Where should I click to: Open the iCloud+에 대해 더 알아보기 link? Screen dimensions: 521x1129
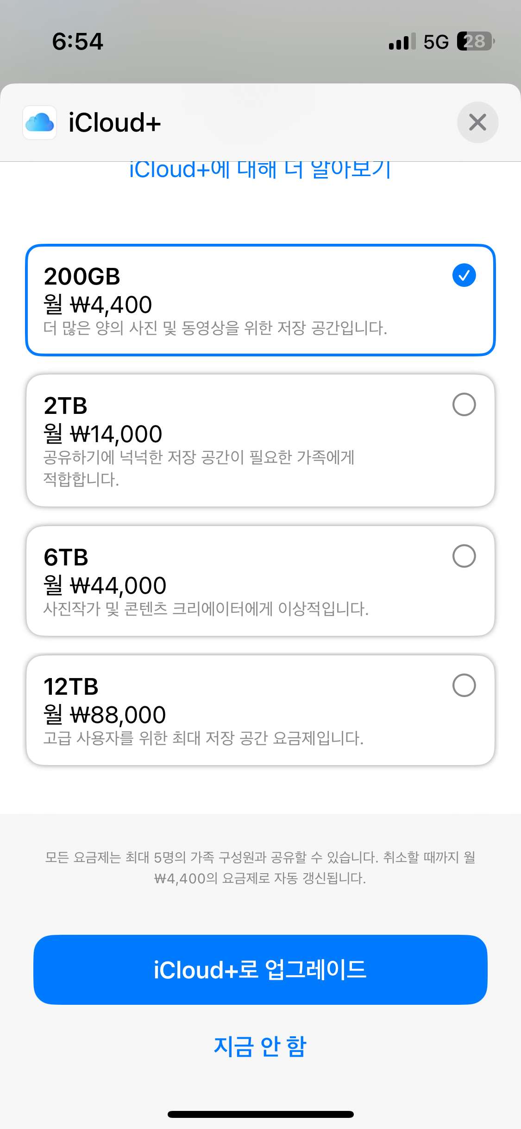point(260,170)
